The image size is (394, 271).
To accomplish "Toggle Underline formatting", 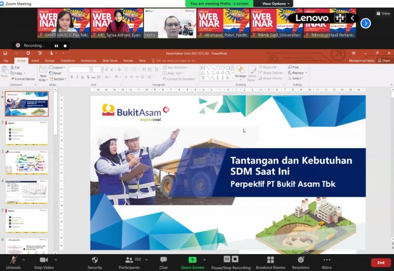I will (83, 77).
